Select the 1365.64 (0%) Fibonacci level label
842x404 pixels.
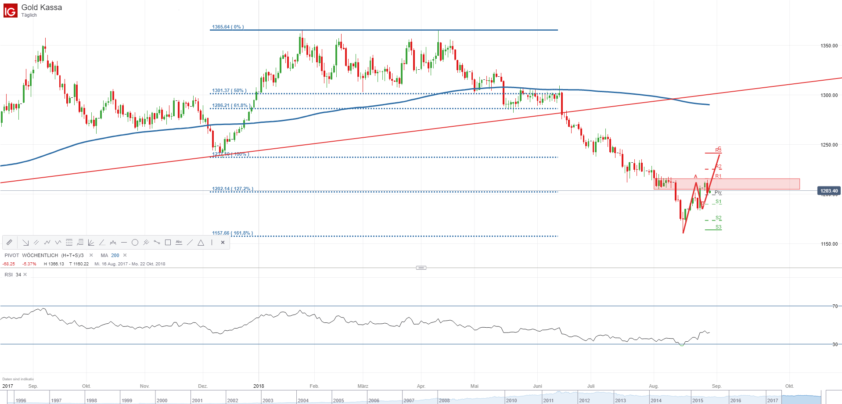[x=228, y=27]
